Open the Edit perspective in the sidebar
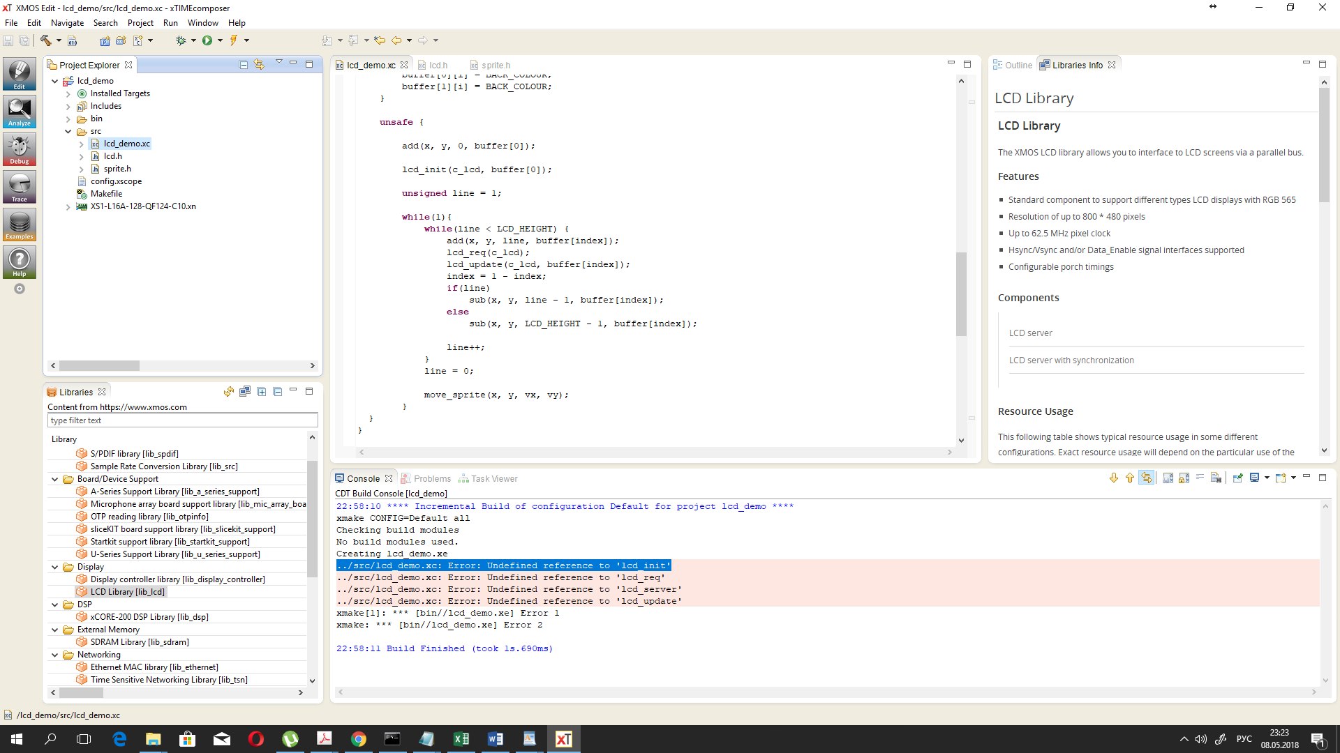Viewport: 1340px width, 753px height. [19, 74]
